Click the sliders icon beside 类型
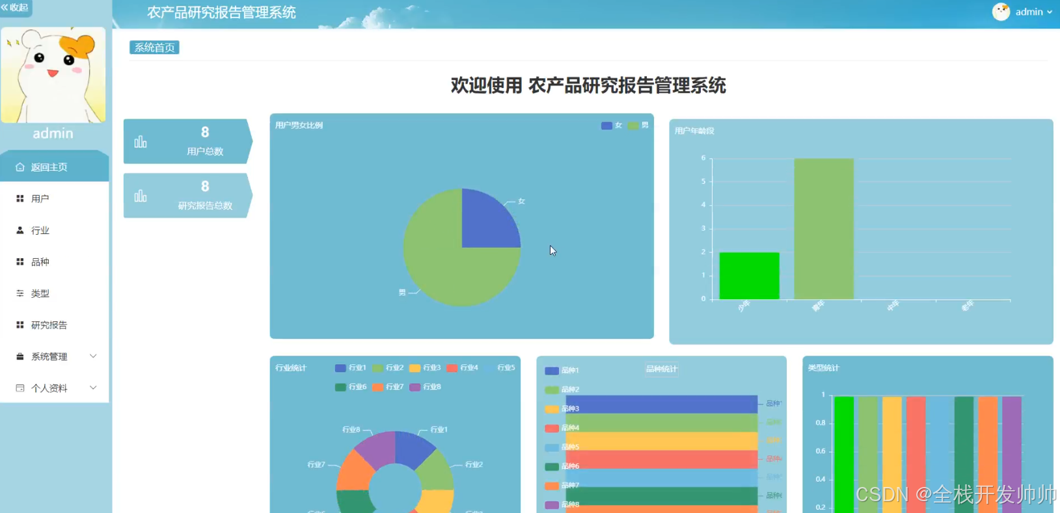The image size is (1060, 513). 20,293
